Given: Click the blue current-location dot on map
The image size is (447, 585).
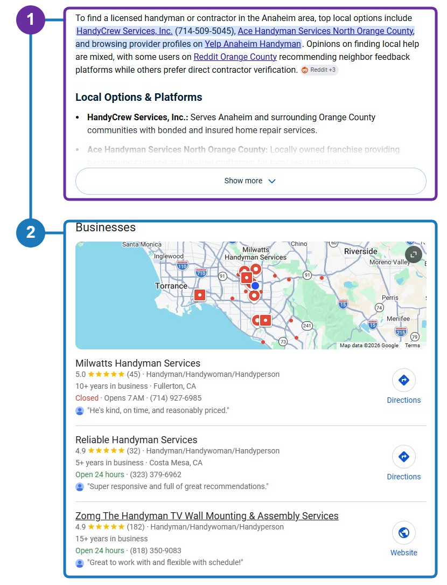Looking at the screenshot, I should [x=255, y=285].
